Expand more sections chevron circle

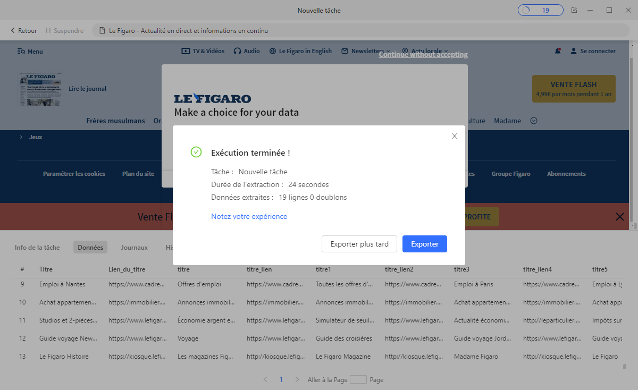(x=534, y=121)
